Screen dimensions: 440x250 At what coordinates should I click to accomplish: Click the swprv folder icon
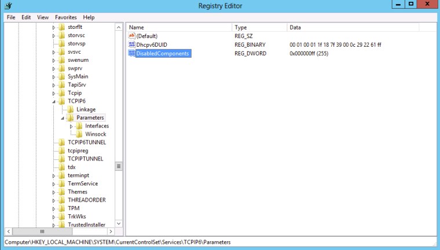click(62, 68)
